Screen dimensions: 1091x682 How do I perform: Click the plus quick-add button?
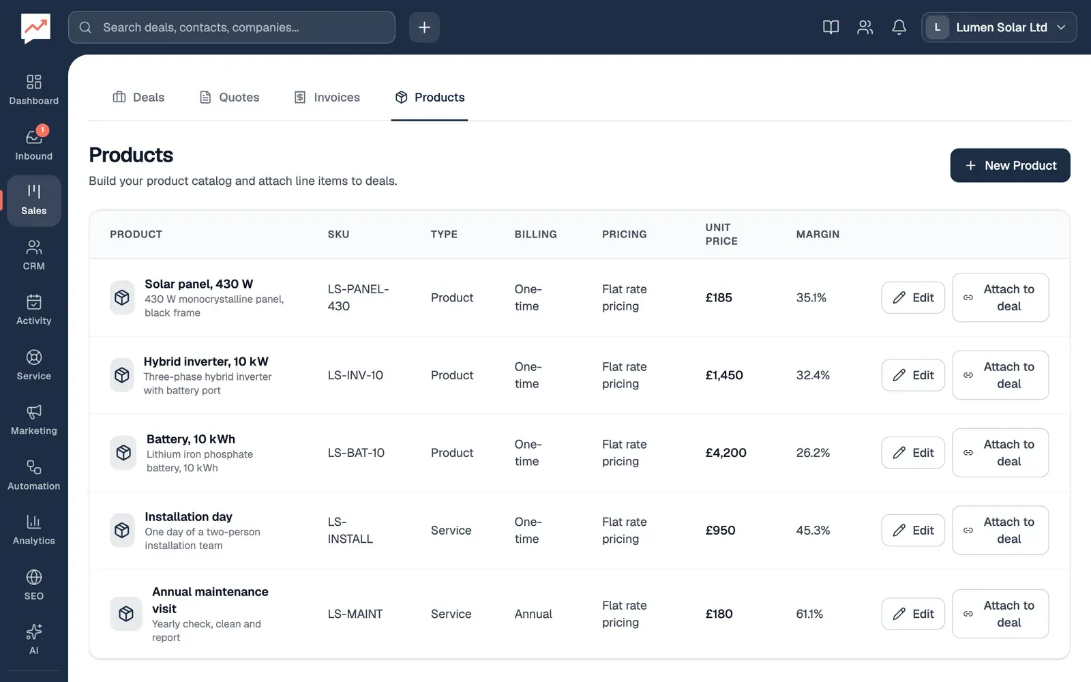[x=424, y=27]
